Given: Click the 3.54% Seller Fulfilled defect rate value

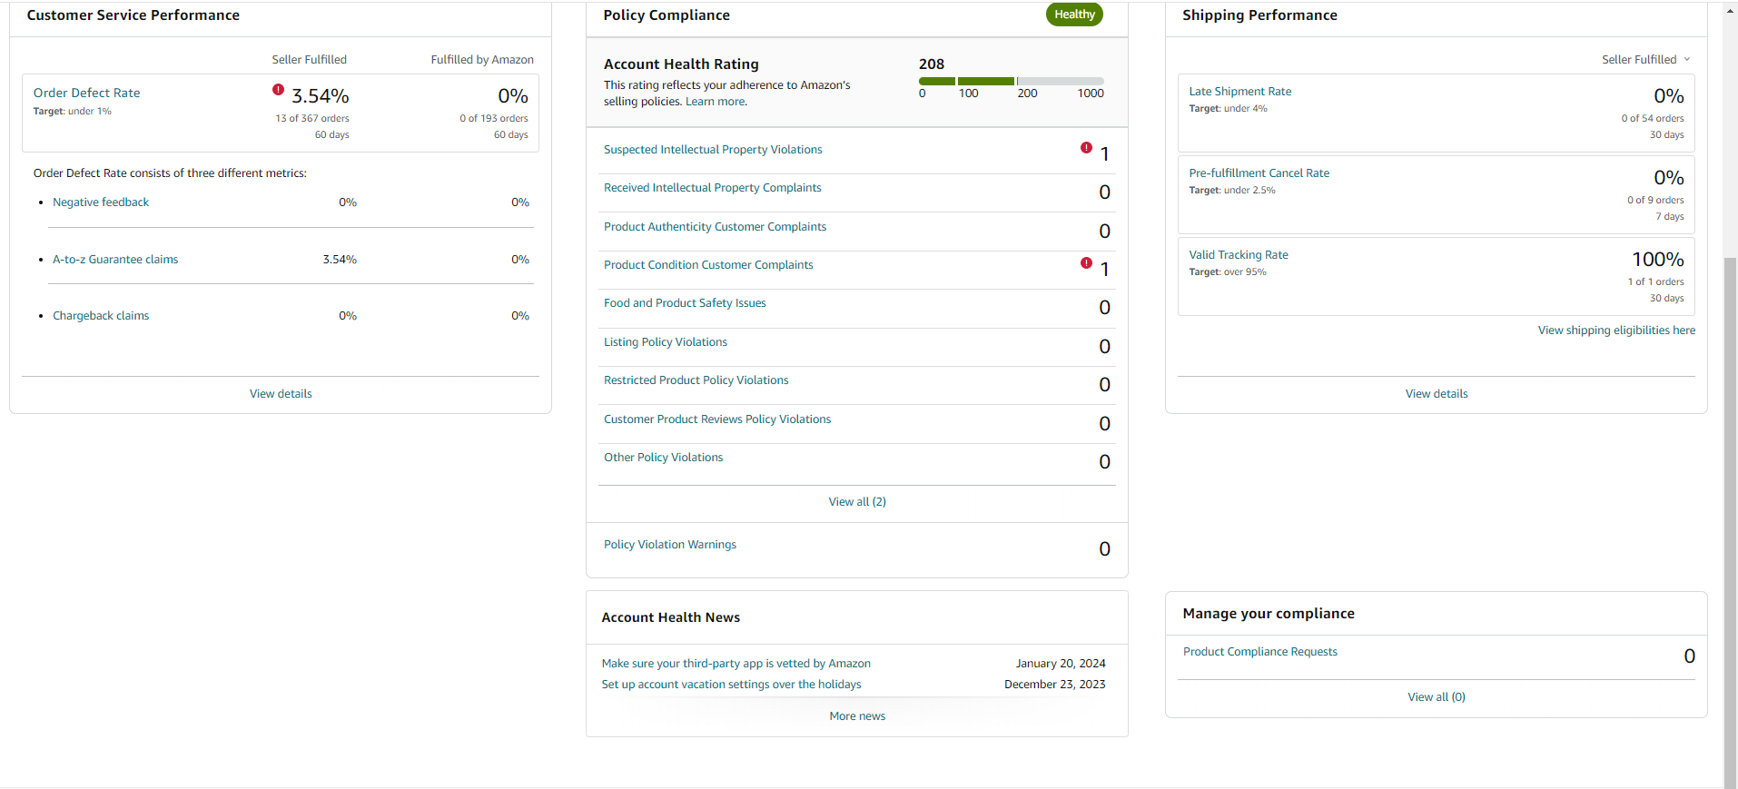Looking at the screenshot, I should [x=321, y=96].
